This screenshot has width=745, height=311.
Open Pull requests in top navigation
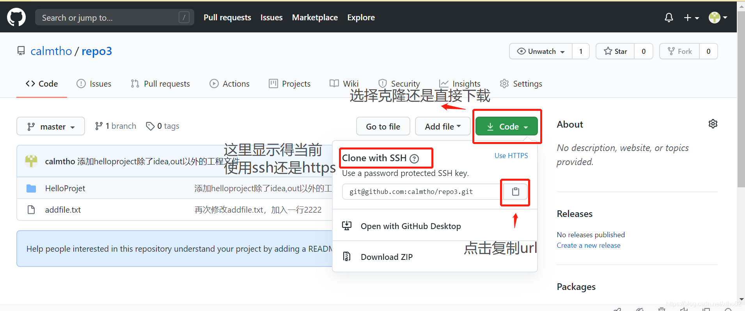click(227, 18)
